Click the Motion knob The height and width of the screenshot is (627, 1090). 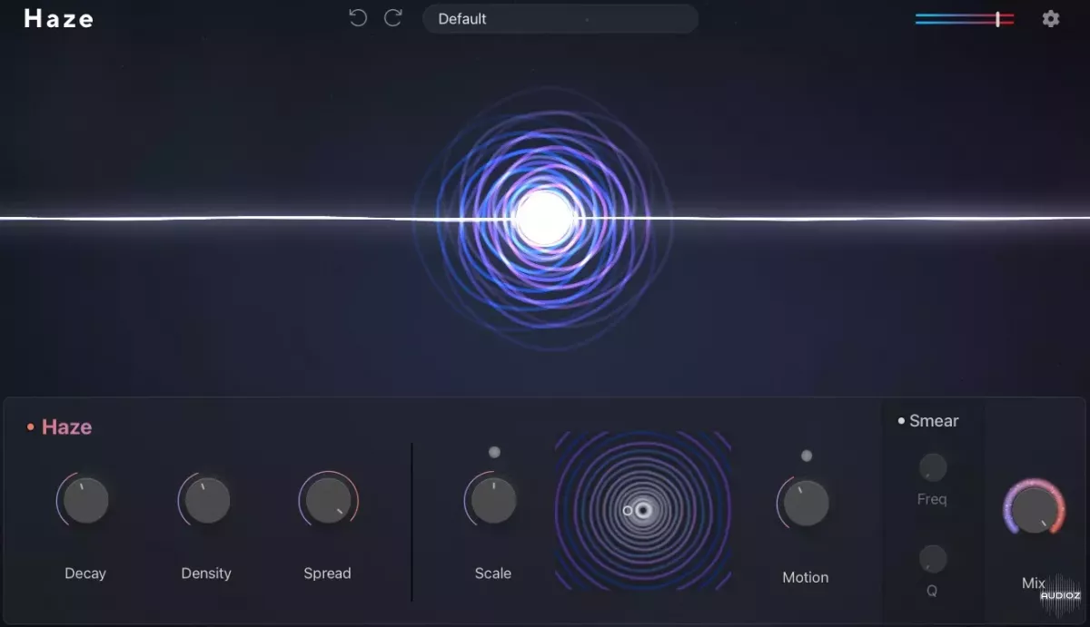coord(806,503)
